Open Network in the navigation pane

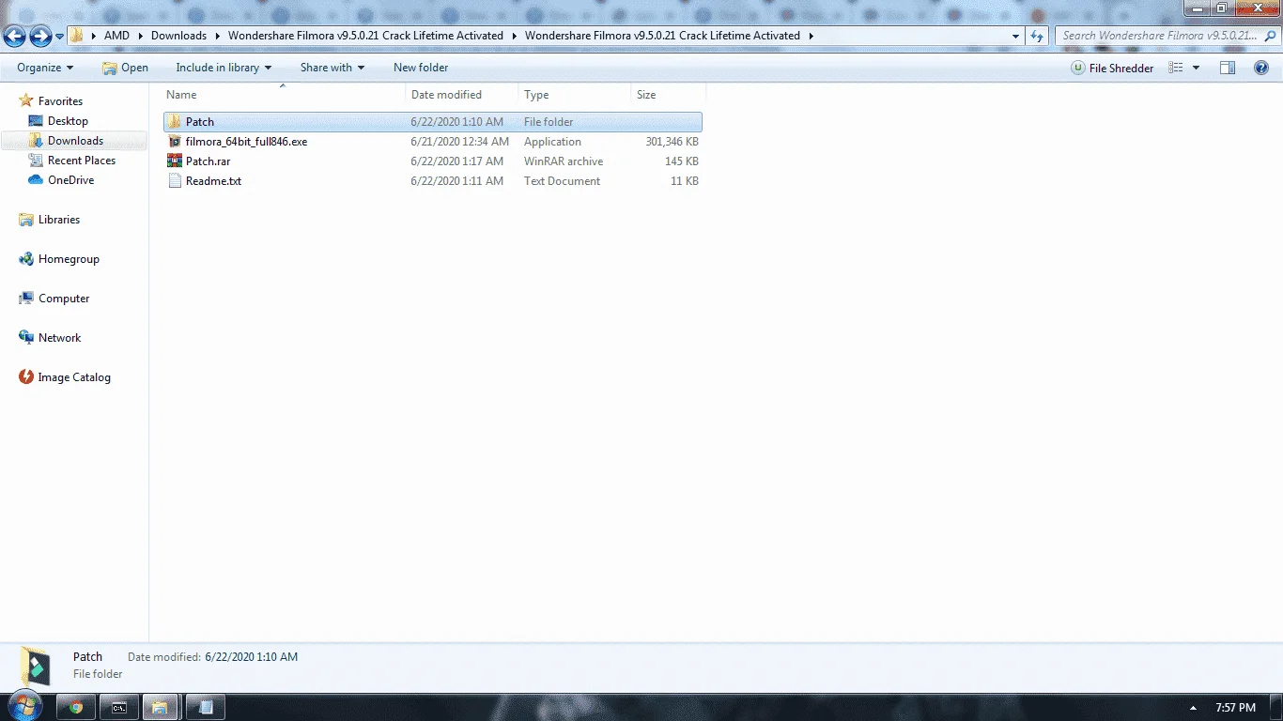51,338
